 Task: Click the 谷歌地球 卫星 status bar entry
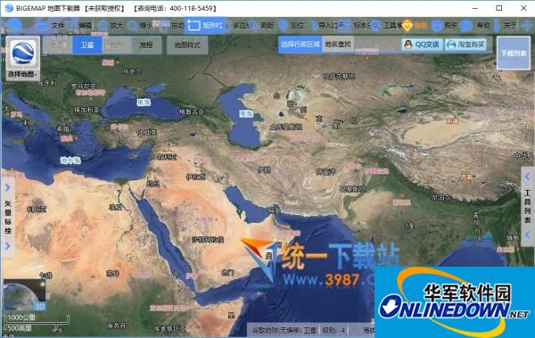[284, 330]
